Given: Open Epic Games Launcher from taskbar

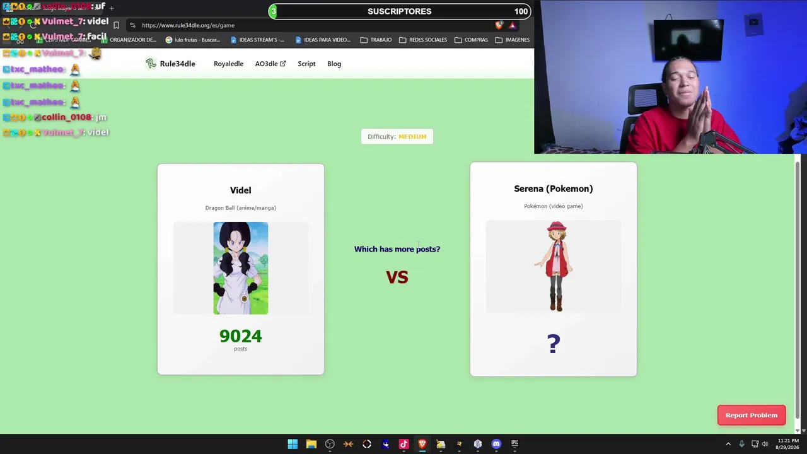Looking at the screenshot, I should (x=514, y=444).
